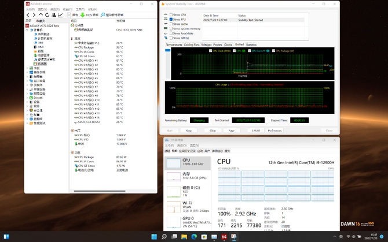Enable the Stress CPU checkbox
Screen dimensions: 388x242
[x=170, y=15]
